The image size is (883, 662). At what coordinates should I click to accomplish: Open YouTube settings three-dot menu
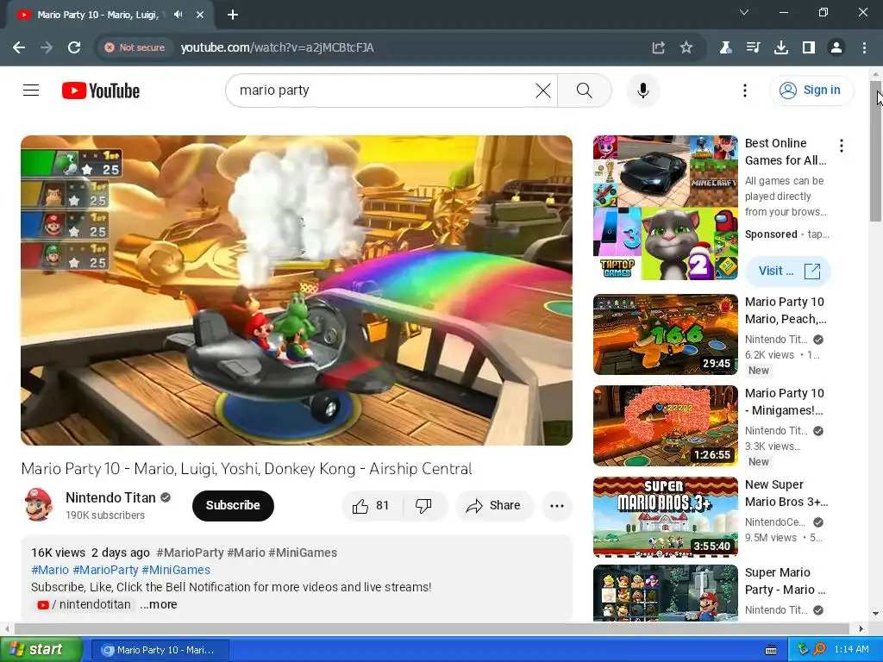pyautogui.click(x=745, y=91)
